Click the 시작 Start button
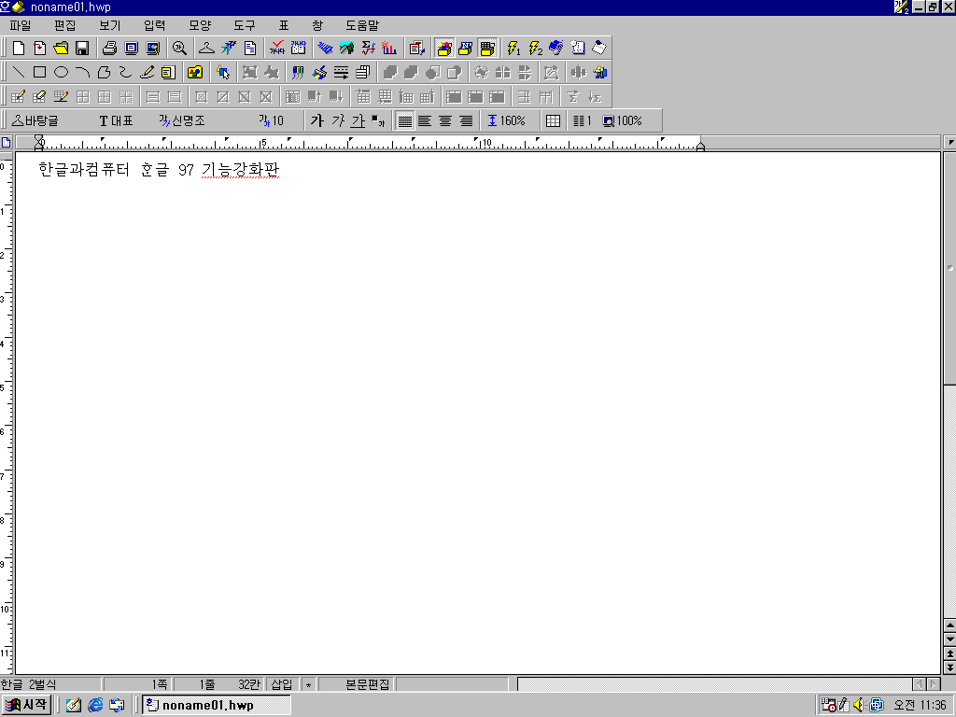The width and height of the screenshot is (956, 717). (x=26, y=705)
